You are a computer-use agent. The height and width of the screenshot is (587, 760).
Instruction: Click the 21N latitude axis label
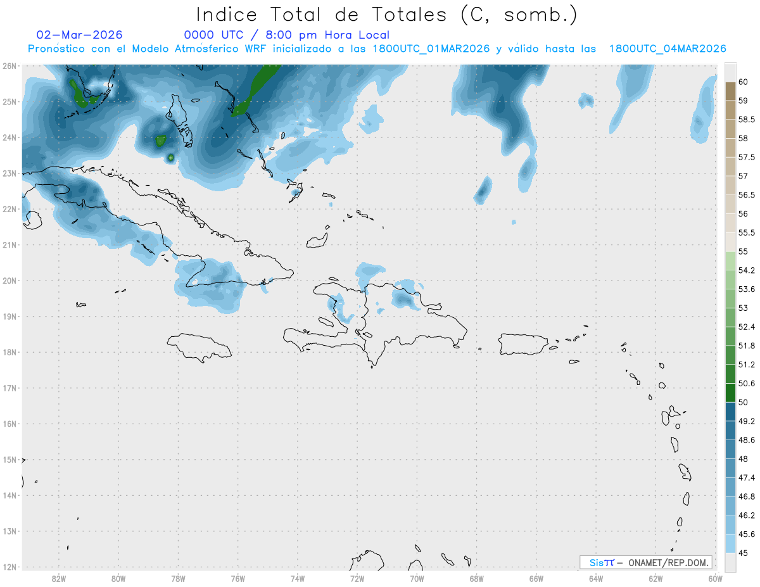click(x=9, y=245)
